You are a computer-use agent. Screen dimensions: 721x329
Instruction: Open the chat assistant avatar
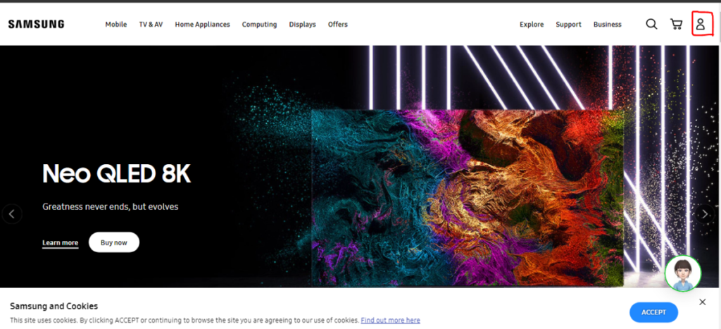(x=683, y=273)
